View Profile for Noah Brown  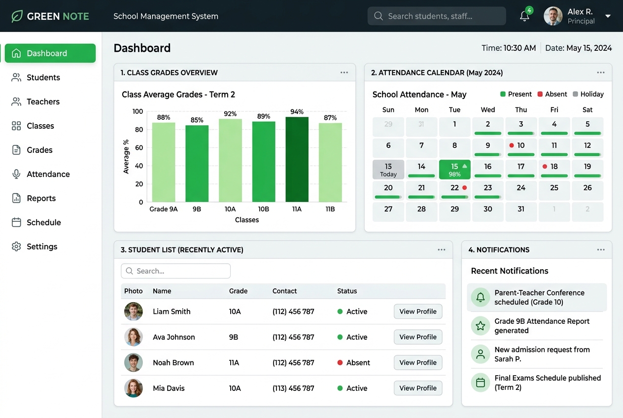pyautogui.click(x=418, y=363)
